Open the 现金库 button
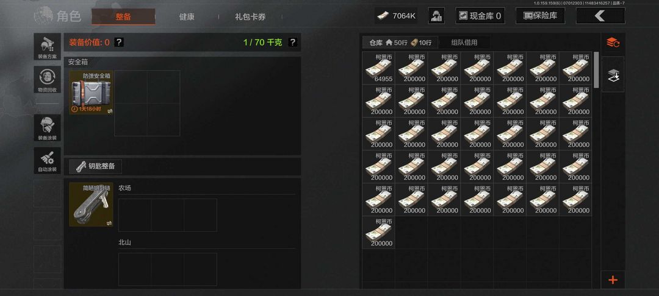 [480, 16]
